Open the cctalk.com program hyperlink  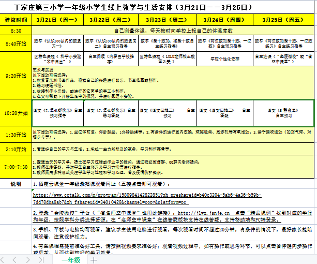[147, 198]
